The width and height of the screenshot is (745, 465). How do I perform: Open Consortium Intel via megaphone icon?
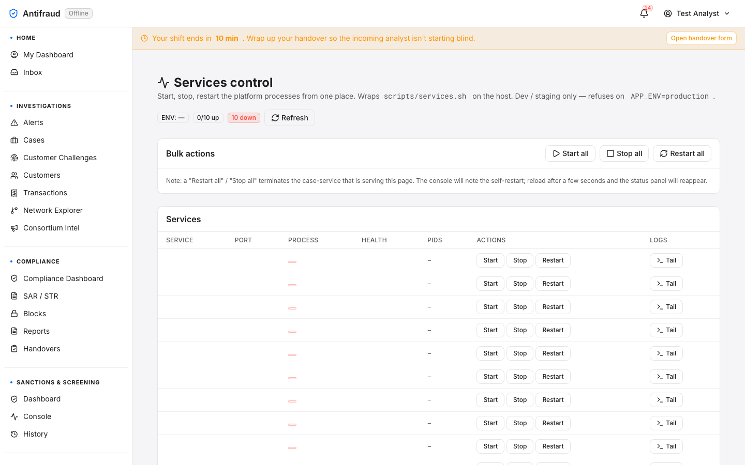[x=14, y=228]
